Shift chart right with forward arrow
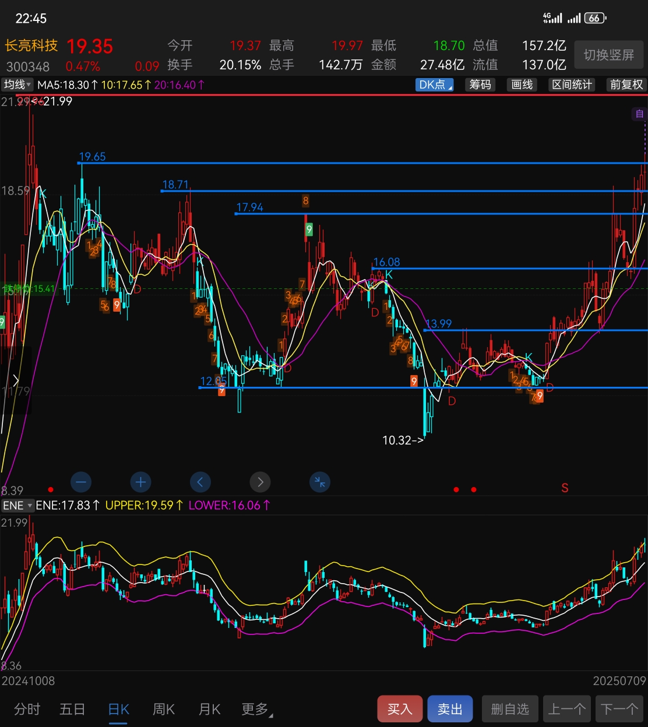This screenshot has width=648, height=727. point(260,482)
